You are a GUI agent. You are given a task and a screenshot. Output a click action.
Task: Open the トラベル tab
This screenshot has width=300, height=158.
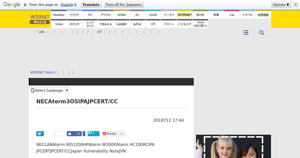tap(247, 15)
